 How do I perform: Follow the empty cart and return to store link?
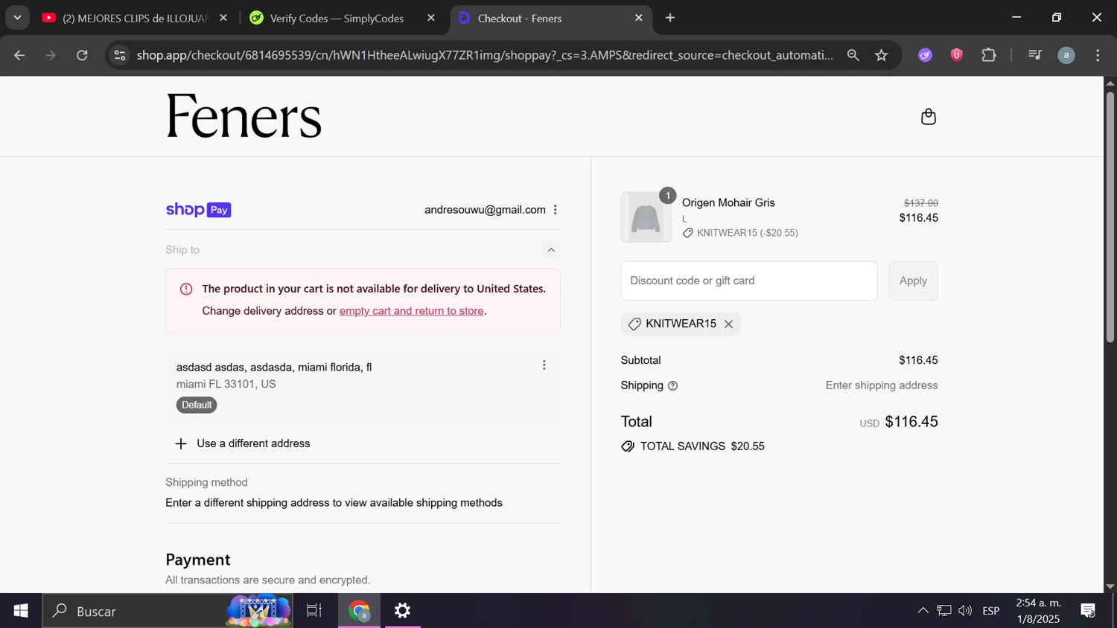412,311
